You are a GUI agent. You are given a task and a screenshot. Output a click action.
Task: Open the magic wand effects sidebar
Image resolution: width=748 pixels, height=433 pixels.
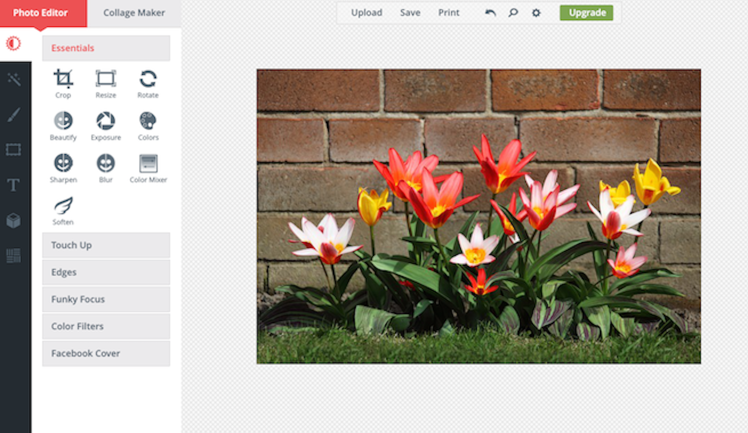(14, 79)
